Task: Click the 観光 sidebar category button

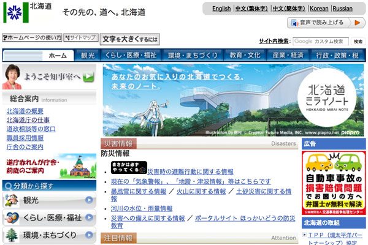Action: pos(49,200)
